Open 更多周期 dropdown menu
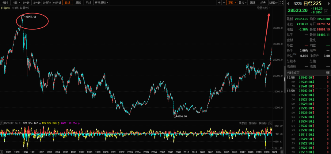The width and height of the screenshot is (331, 154). point(101,3)
